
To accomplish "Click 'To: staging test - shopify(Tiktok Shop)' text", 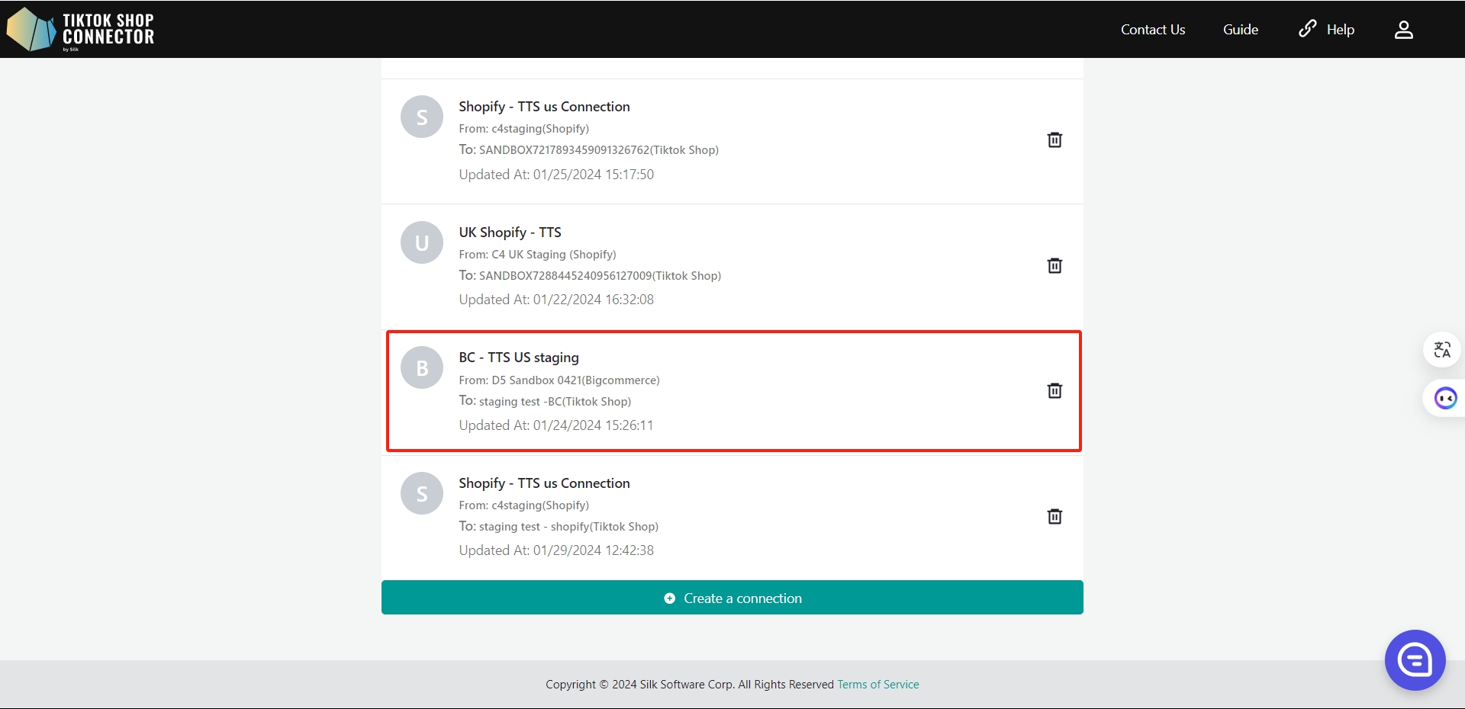I will click(x=559, y=527).
